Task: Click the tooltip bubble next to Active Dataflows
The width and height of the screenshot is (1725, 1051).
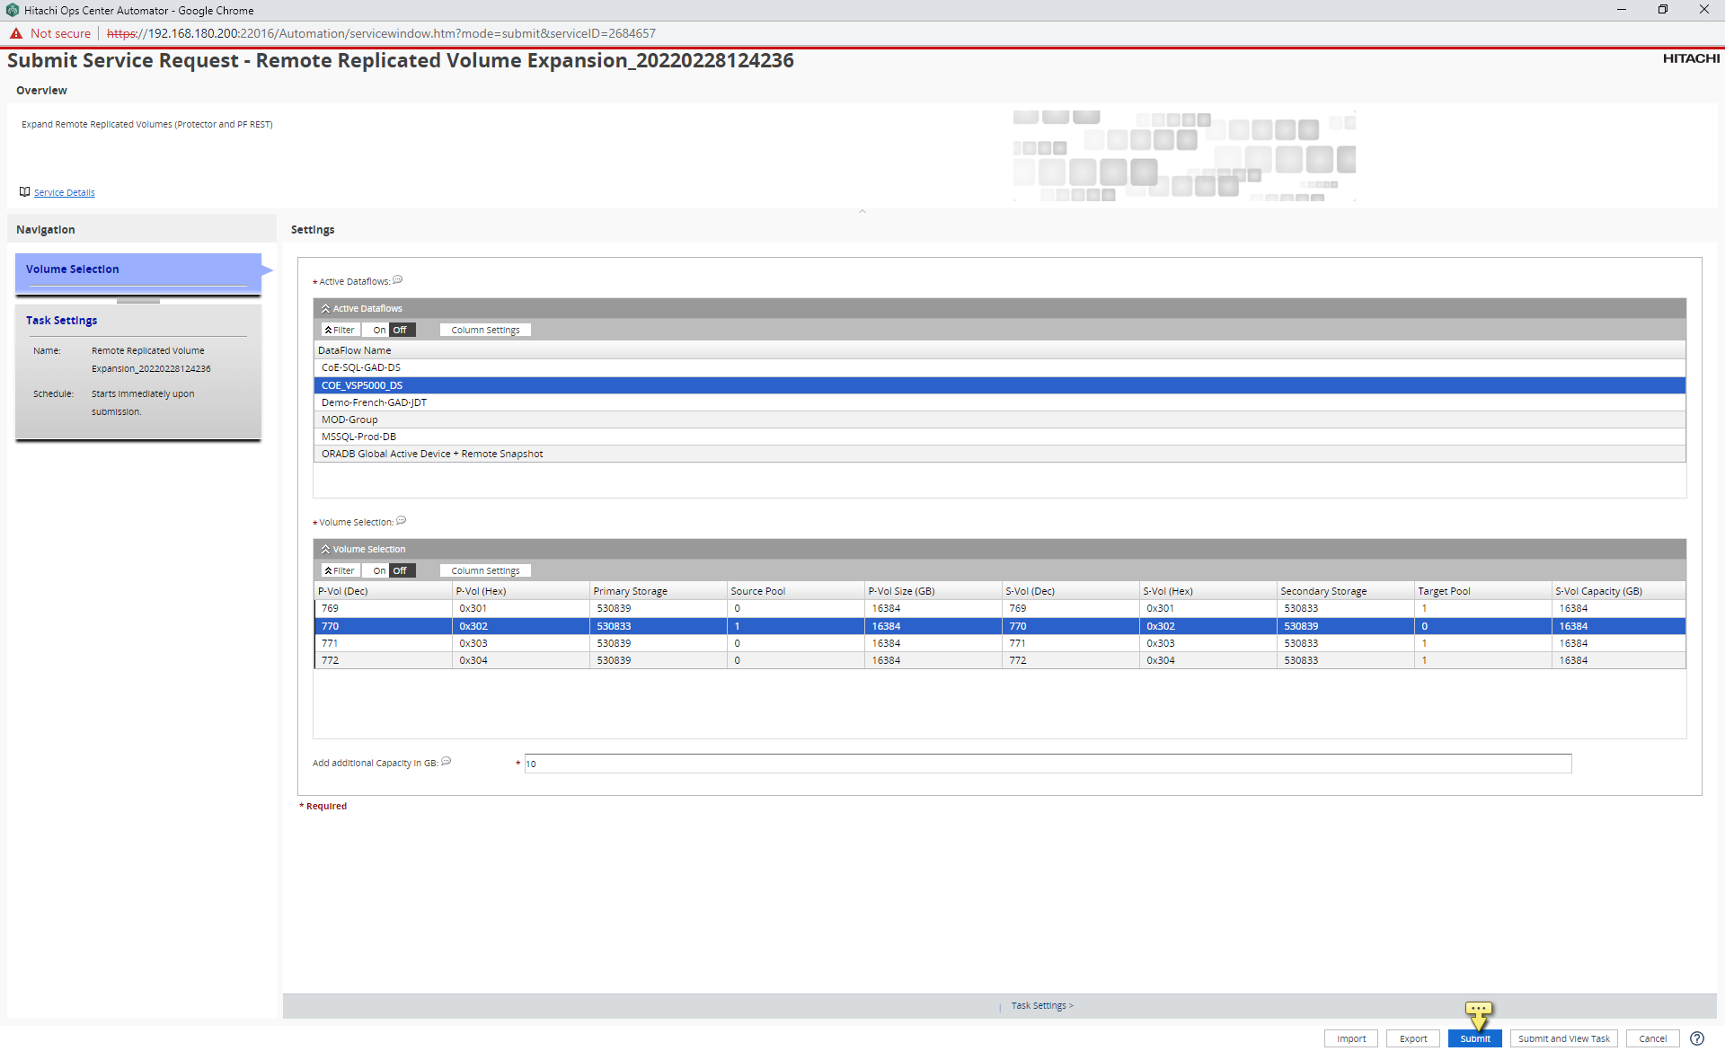Action: [397, 279]
